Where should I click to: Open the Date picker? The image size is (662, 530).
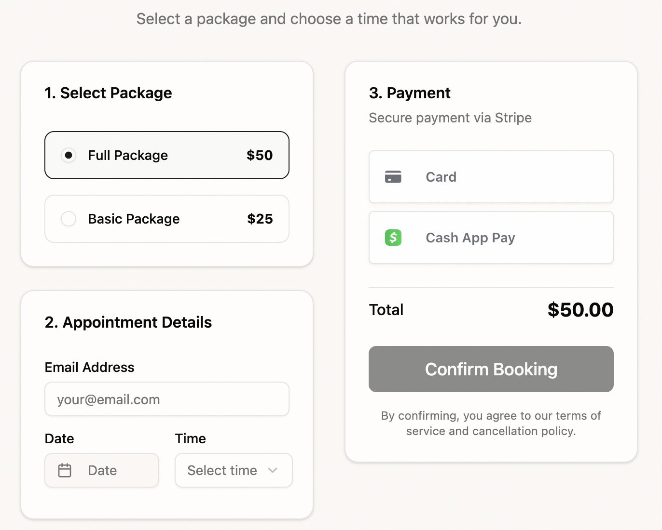(101, 470)
